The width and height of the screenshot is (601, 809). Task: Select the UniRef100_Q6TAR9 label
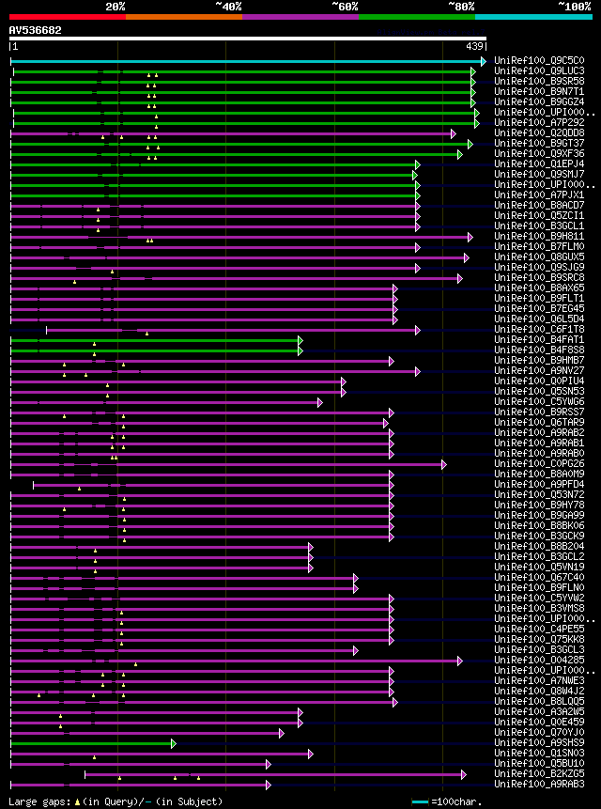[539, 422]
